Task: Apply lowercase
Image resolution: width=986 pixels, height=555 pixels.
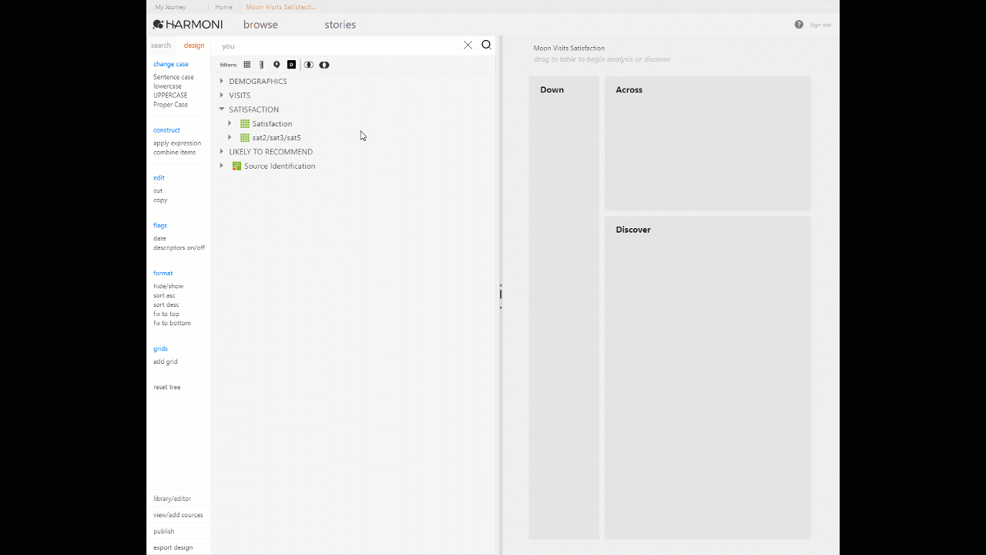Action: click(167, 86)
